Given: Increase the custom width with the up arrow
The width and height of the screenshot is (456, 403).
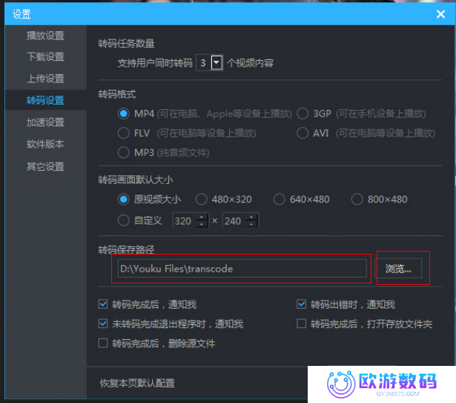Looking at the screenshot, I should 202,217.
